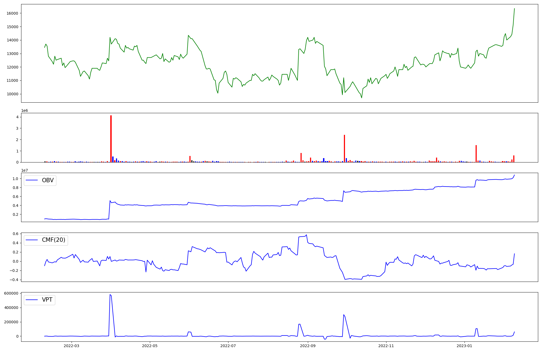Click the 2022-07 date tick label
Image resolution: width=542 pixels, height=352 pixels.
pyautogui.click(x=228, y=346)
